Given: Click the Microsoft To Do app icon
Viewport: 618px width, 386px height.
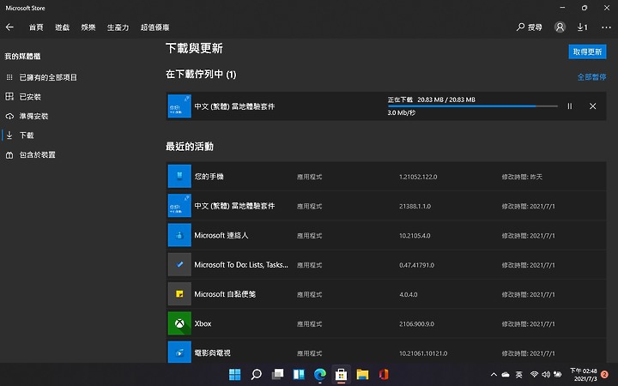Looking at the screenshot, I should [x=179, y=264].
